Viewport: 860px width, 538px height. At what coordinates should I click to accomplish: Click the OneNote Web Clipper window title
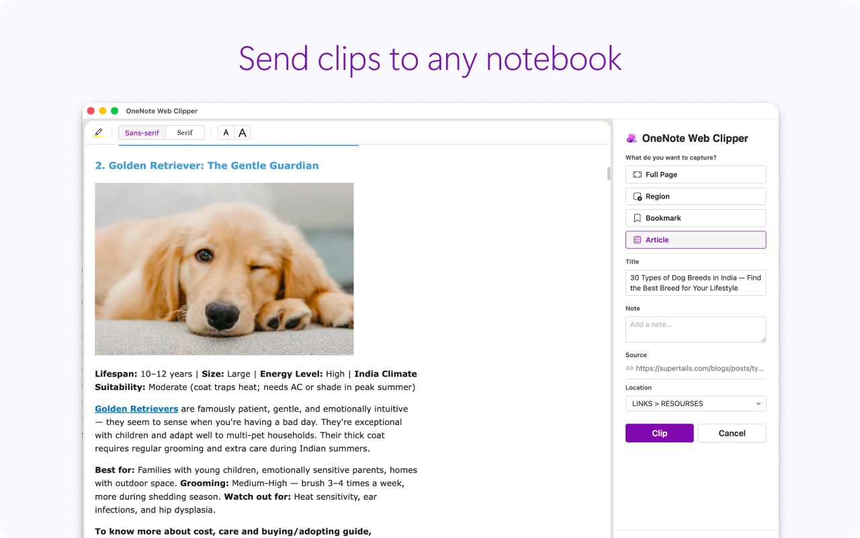(162, 111)
